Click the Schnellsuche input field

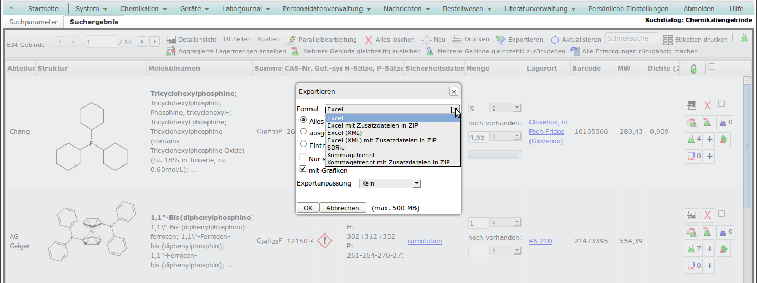pyautogui.click(x=631, y=38)
